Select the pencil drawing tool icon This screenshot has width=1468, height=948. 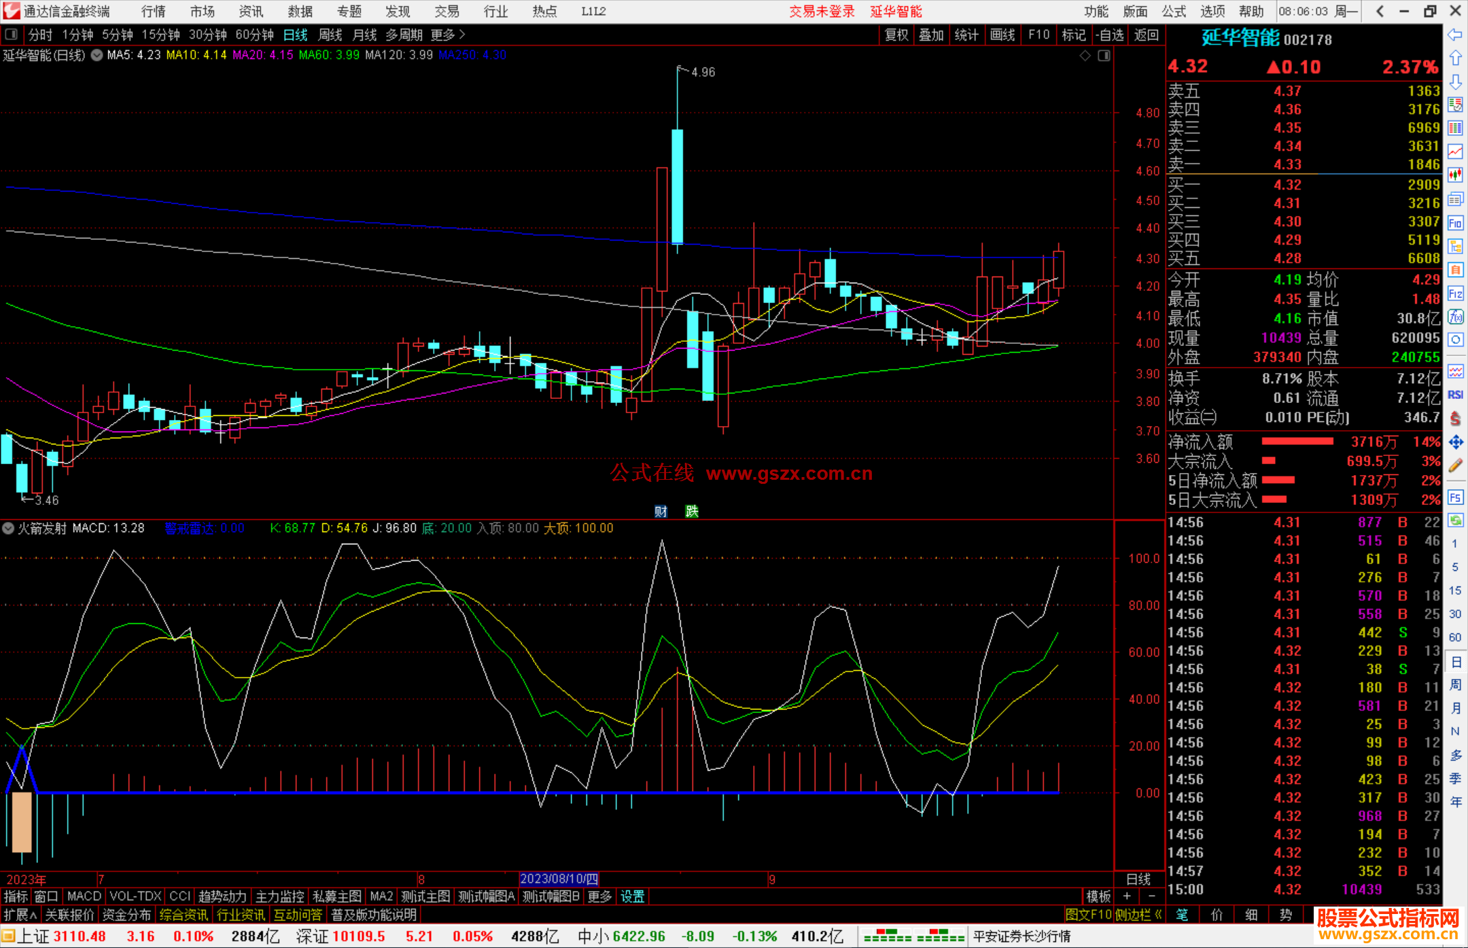1455,466
